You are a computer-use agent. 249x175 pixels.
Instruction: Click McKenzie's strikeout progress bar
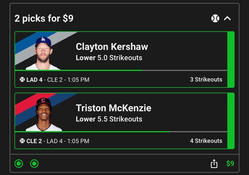(x=121, y=132)
